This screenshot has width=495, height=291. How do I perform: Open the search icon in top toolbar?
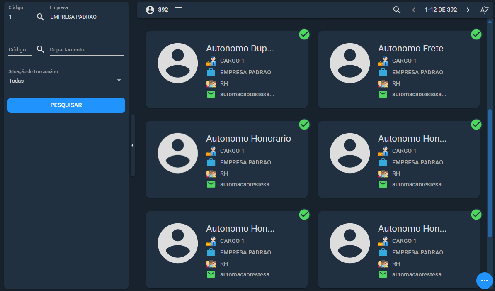397,10
